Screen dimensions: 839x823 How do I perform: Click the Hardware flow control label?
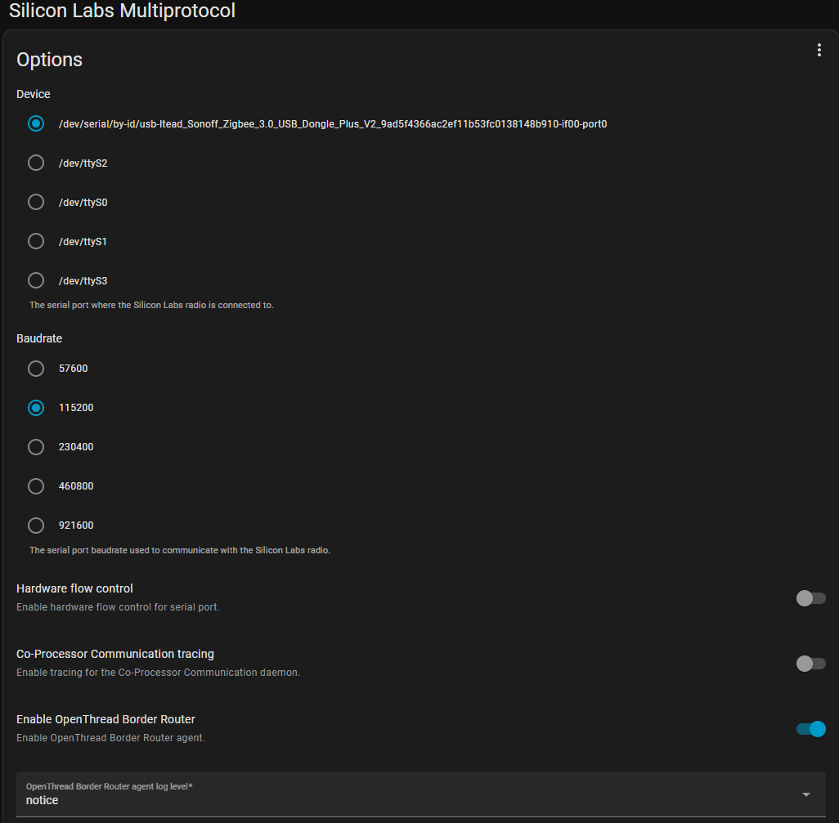(x=74, y=588)
